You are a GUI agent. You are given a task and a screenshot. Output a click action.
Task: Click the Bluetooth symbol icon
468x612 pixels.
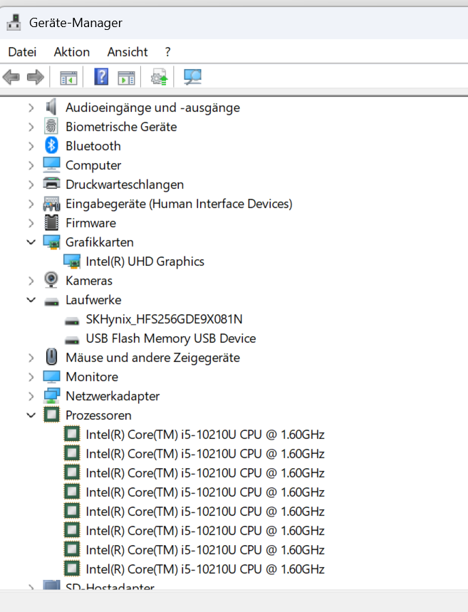click(x=51, y=145)
